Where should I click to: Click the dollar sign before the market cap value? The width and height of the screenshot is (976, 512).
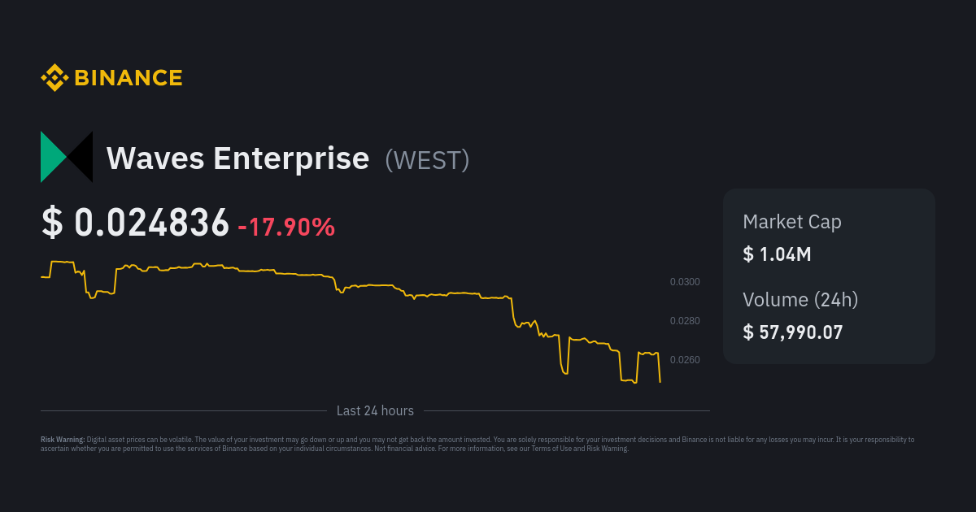click(x=748, y=254)
